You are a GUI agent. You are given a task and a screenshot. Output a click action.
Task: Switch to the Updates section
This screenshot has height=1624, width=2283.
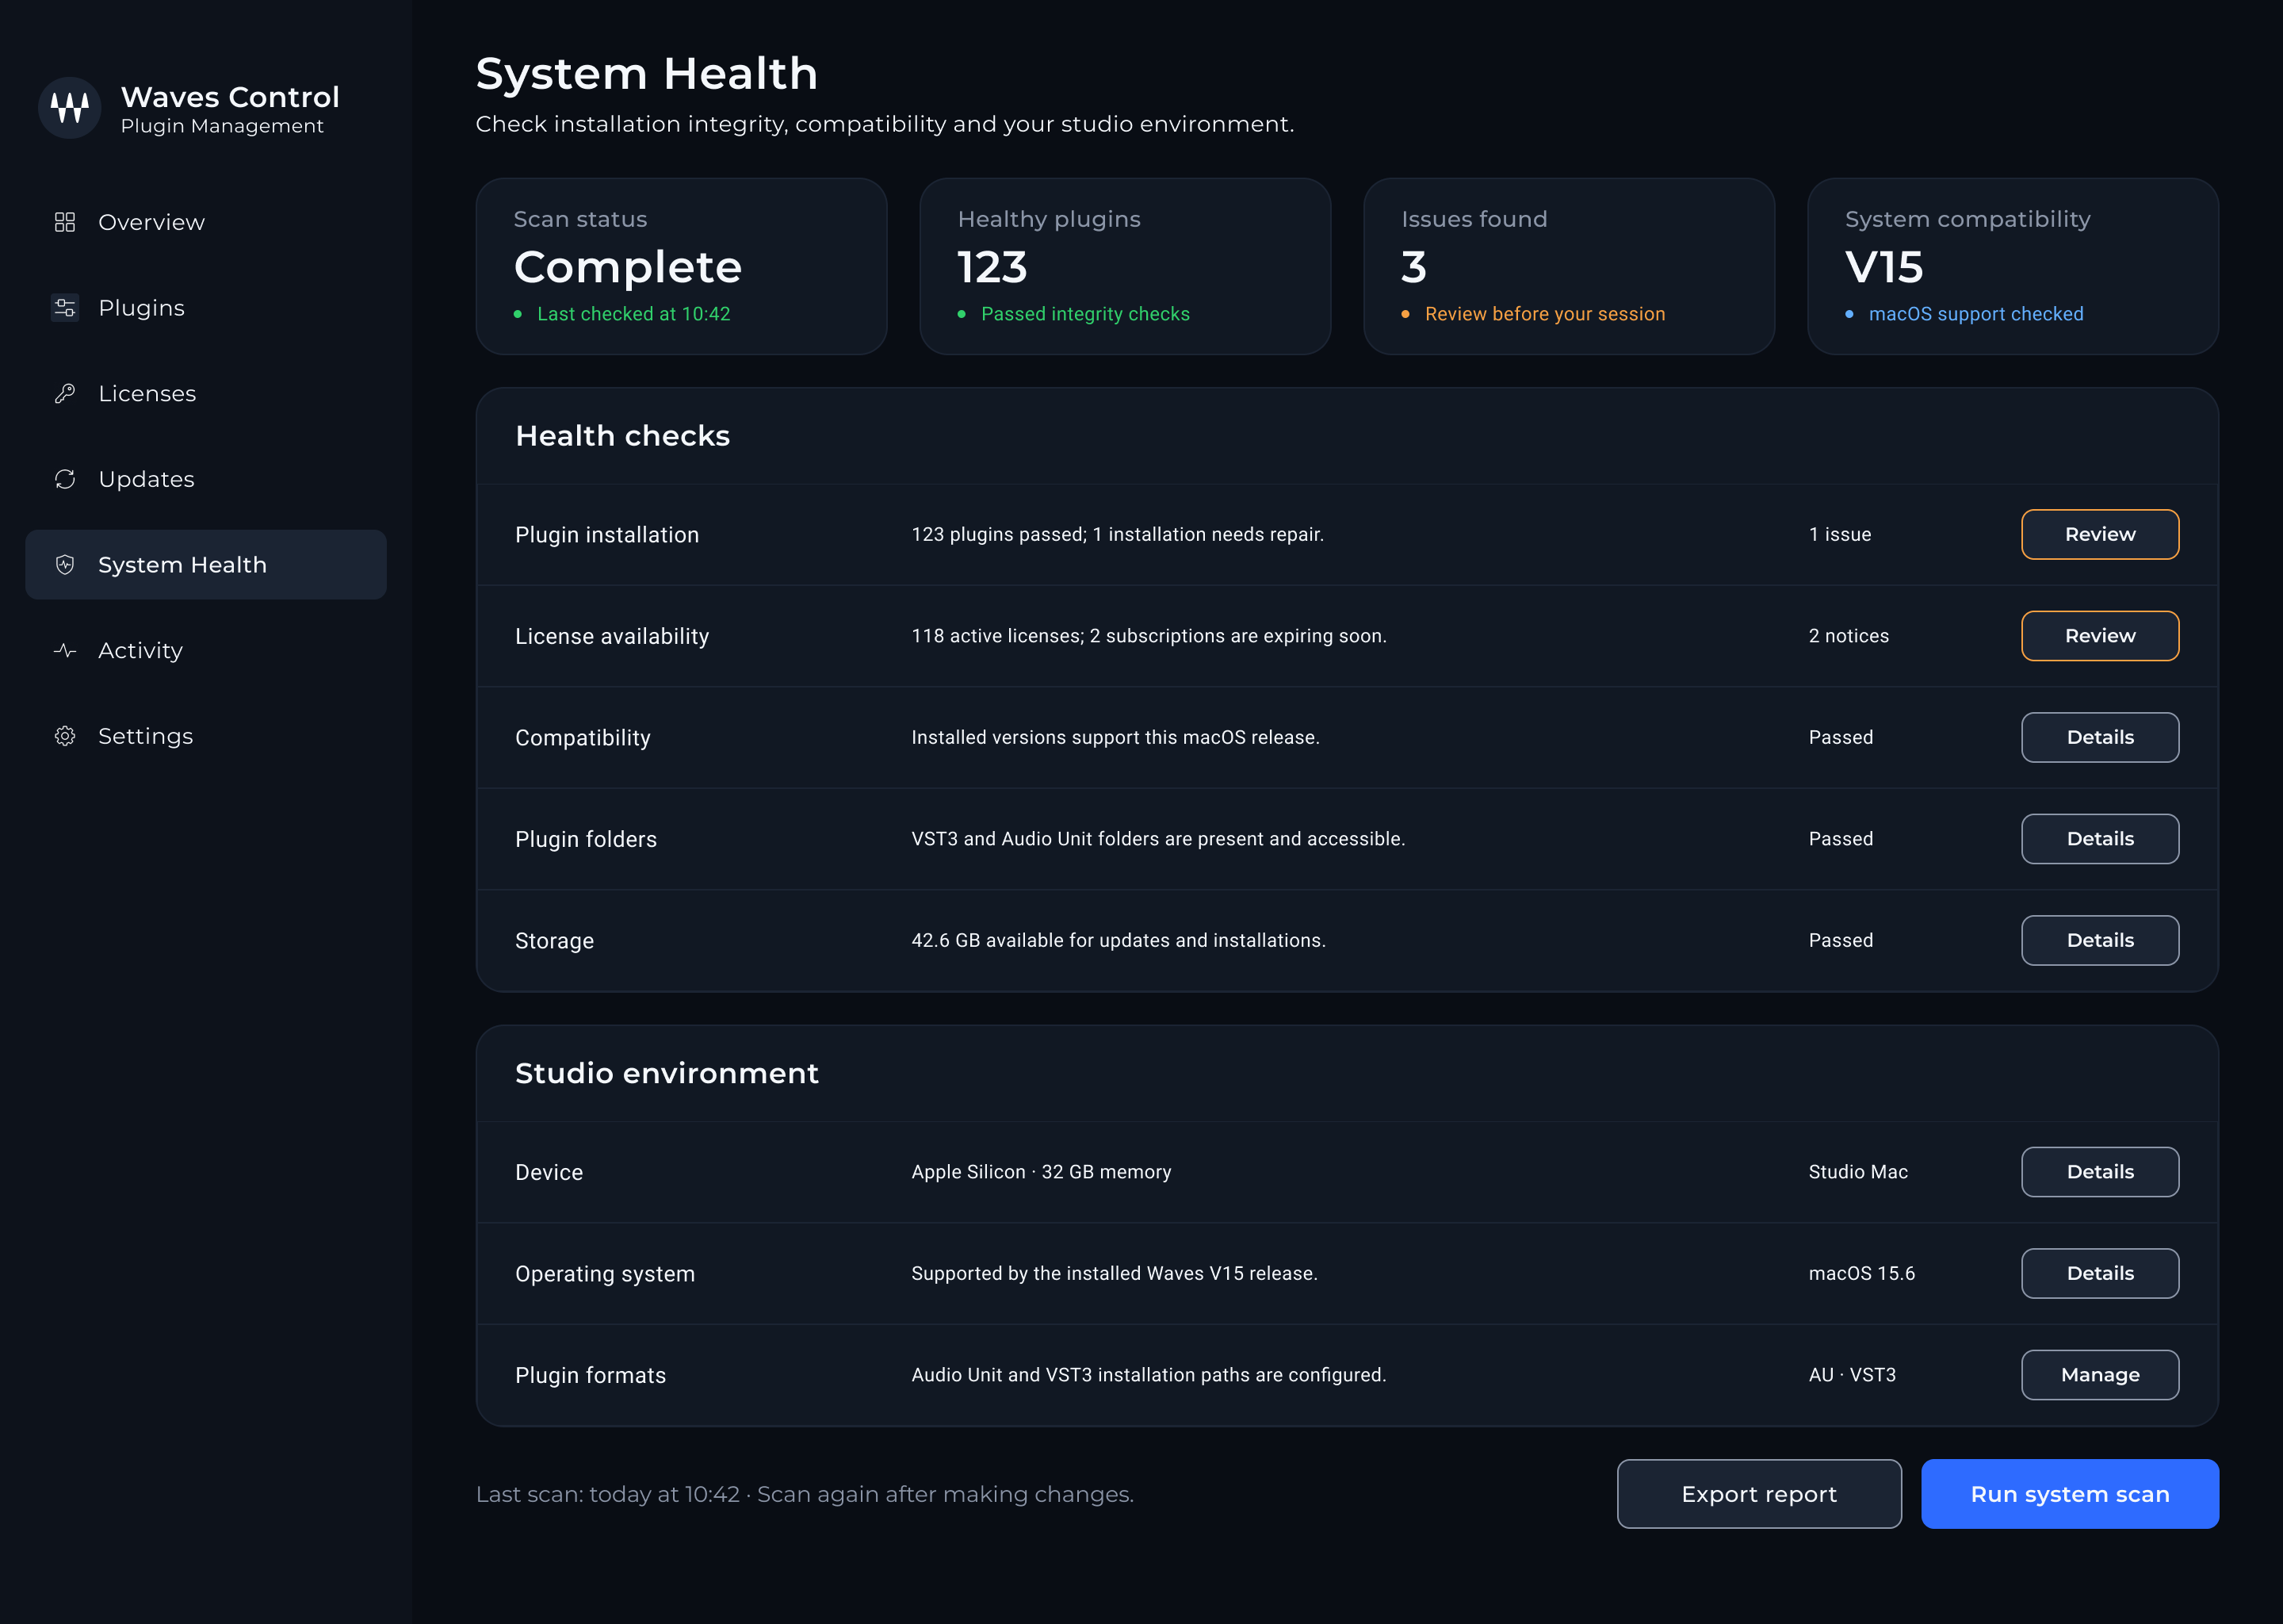pos(206,480)
